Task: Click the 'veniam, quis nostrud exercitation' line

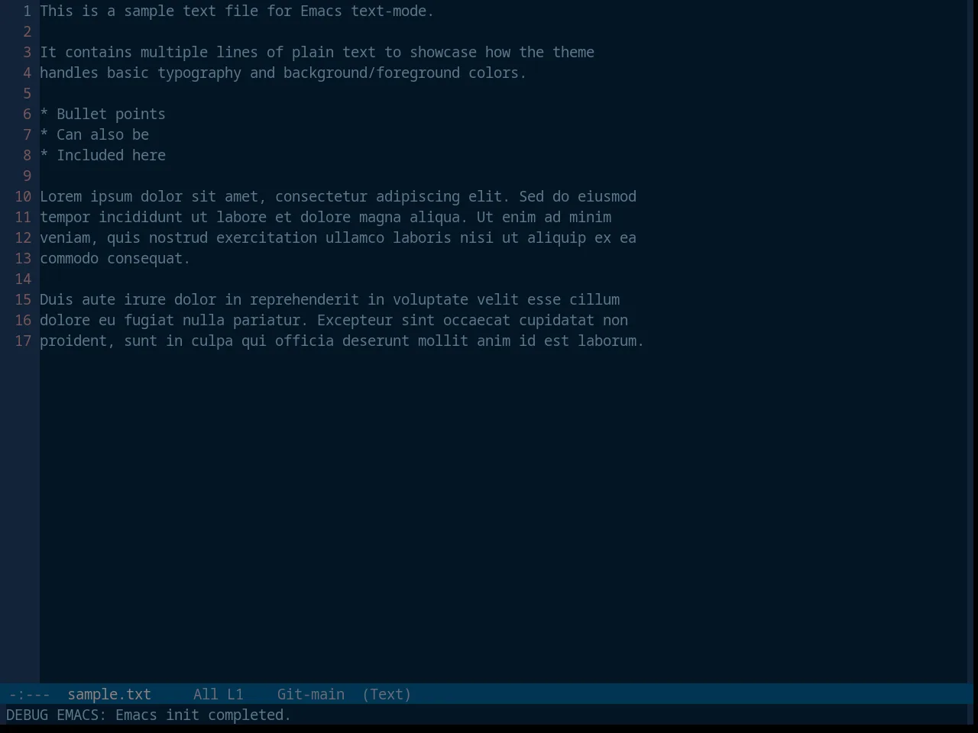Action: click(x=338, y=237)
